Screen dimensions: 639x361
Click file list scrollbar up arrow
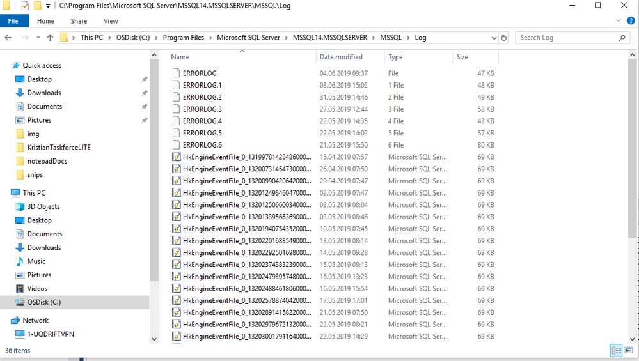[x=633, y=54]
